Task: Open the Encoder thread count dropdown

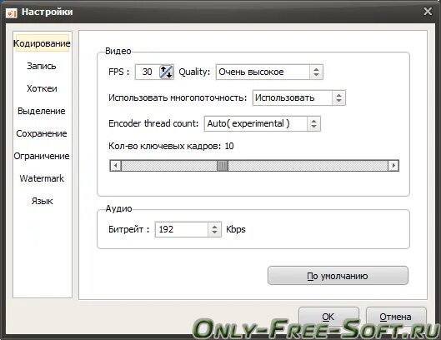Action: tap(262, 123)
